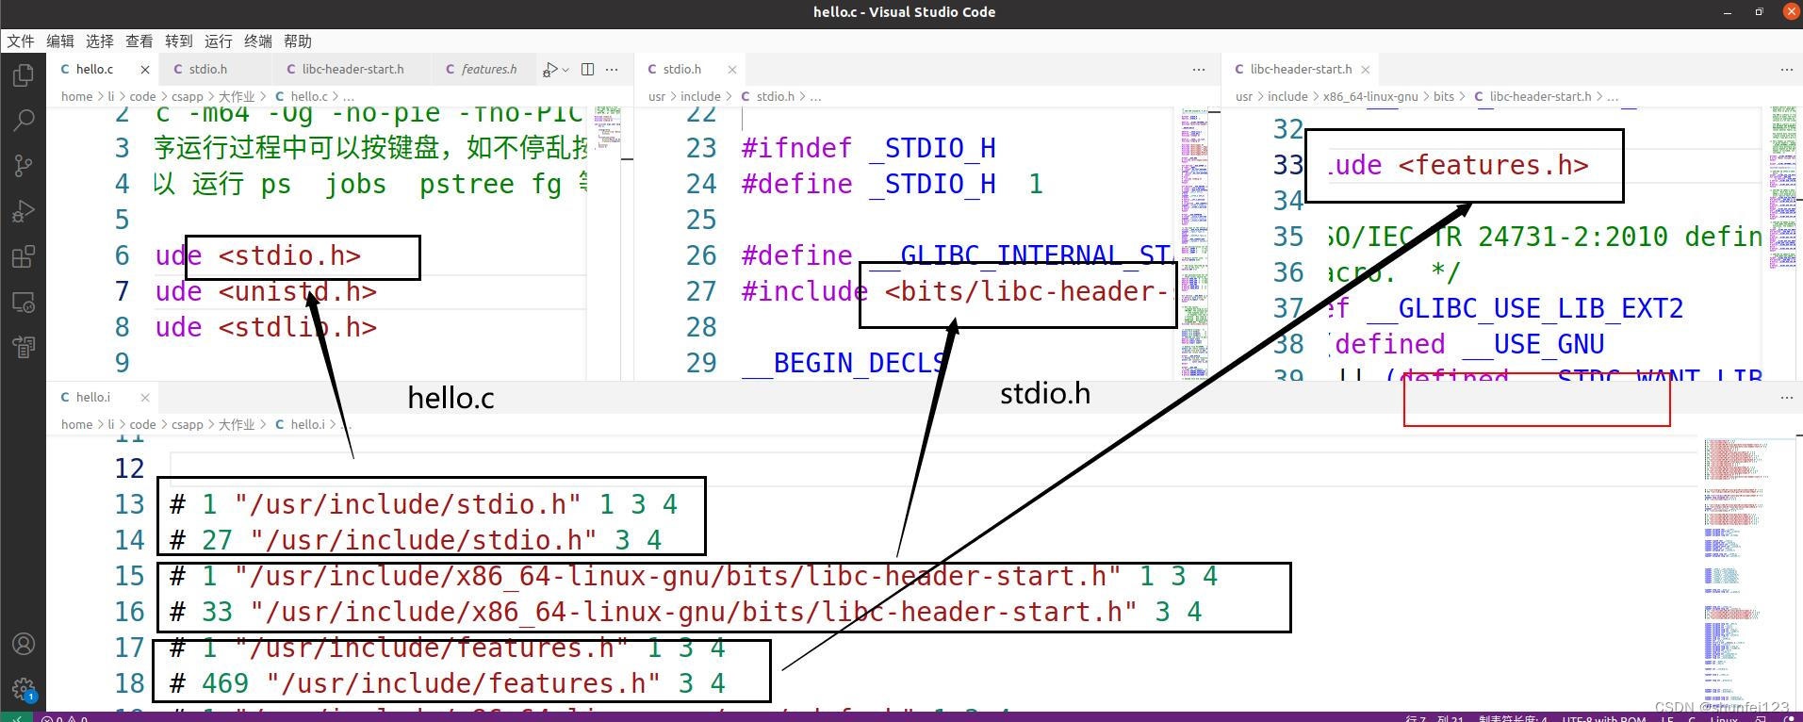The width and height of the screenshot is (1803, 722).
Task: Click hello.i line '# 469 "/usr/include/features.h" 3 4'
Action: coord(448,684)
